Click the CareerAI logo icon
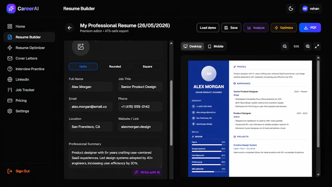This screenshot has height=187, width=332. tap(11, 8)
